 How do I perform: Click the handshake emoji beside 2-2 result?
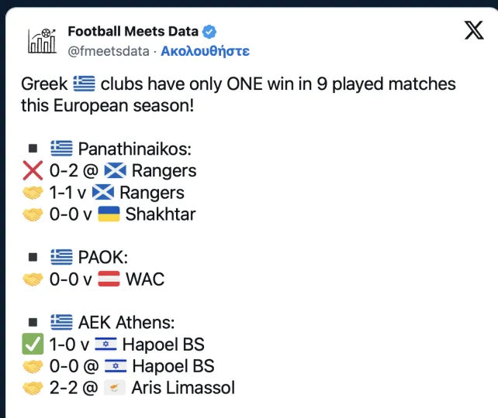point(33,388)
